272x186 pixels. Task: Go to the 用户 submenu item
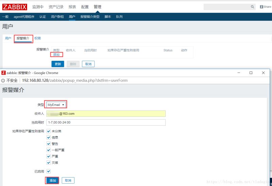tap(72, 17)
